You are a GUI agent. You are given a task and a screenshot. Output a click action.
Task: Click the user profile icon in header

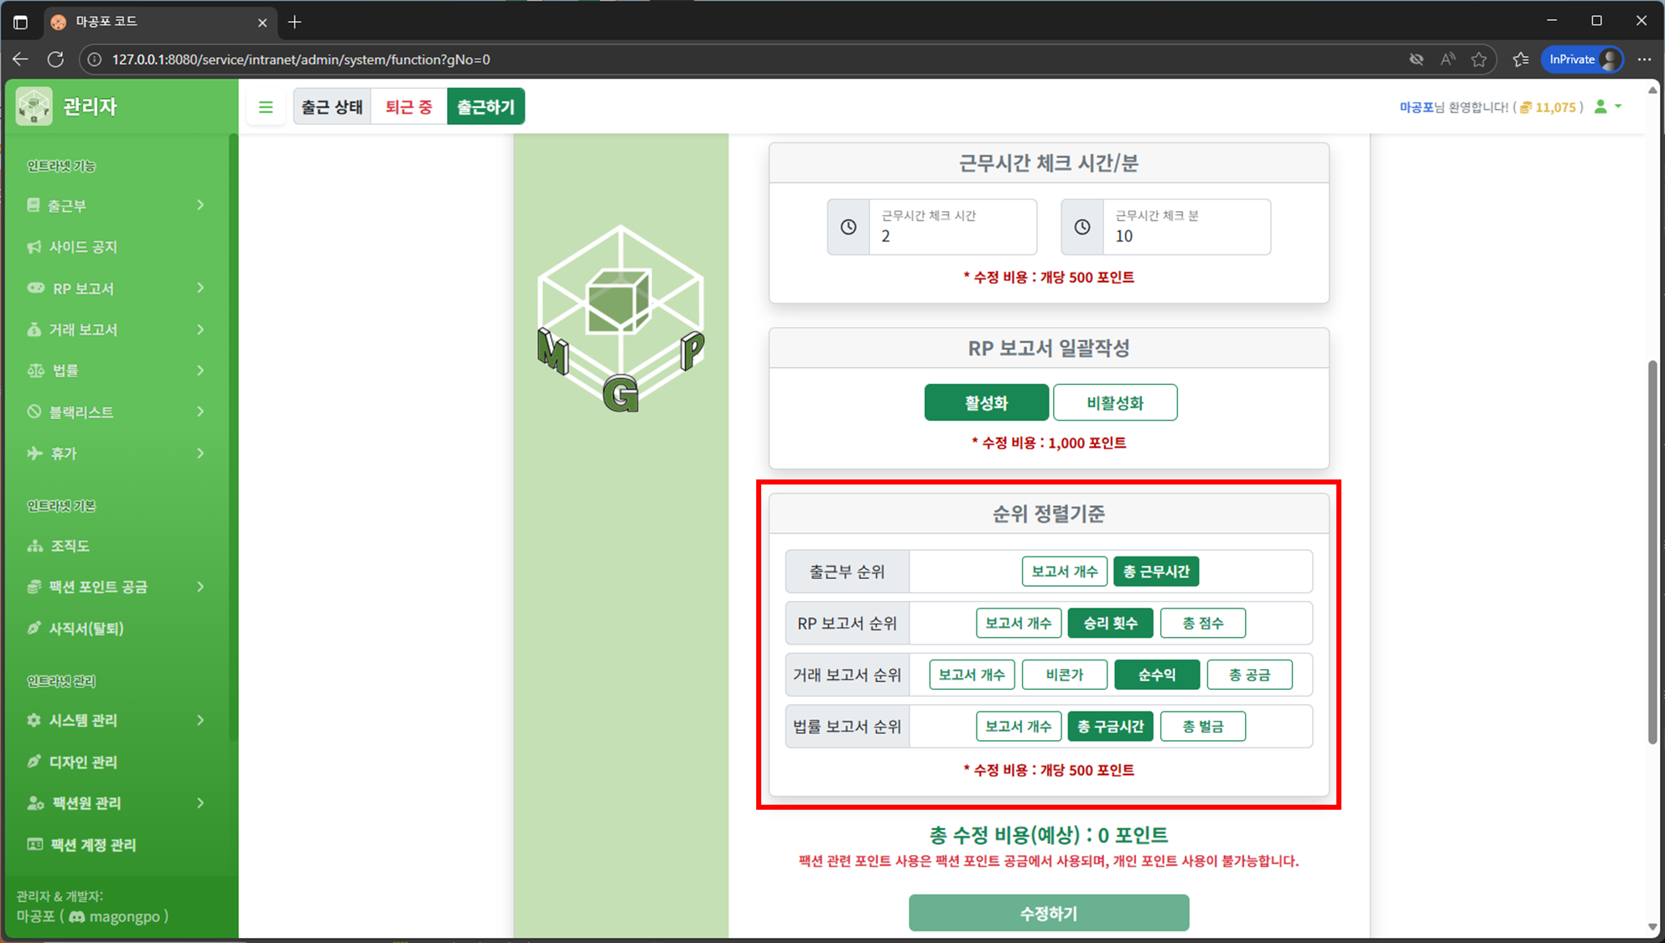coord(1600,106)
